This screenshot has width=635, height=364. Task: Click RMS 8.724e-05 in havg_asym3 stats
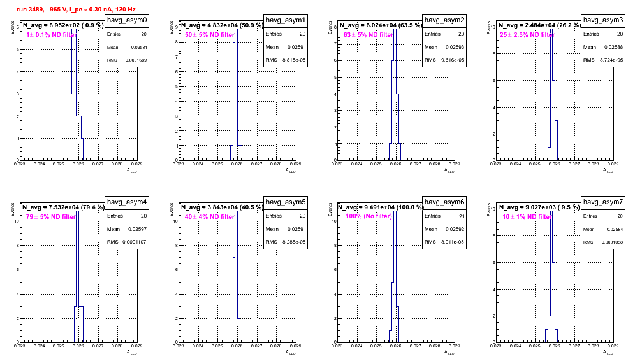(x=603, y=60)
